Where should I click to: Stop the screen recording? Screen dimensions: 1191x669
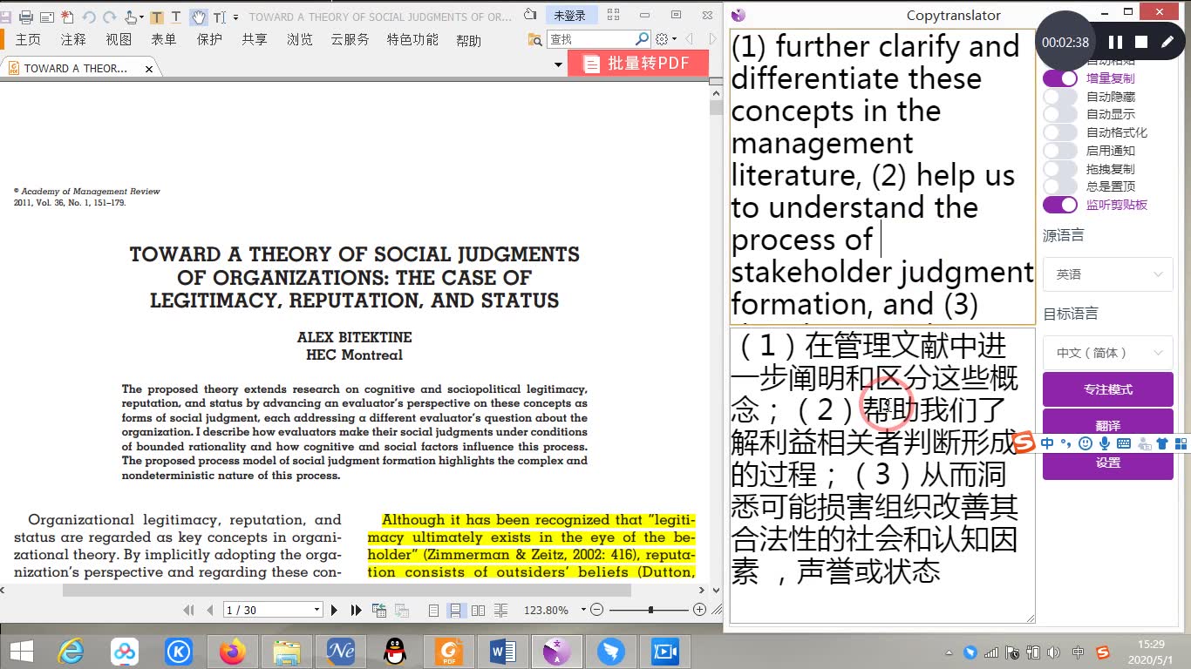1141,42
